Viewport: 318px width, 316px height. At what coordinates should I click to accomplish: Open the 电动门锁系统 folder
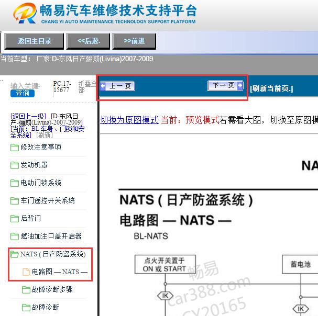click(41, 183)
